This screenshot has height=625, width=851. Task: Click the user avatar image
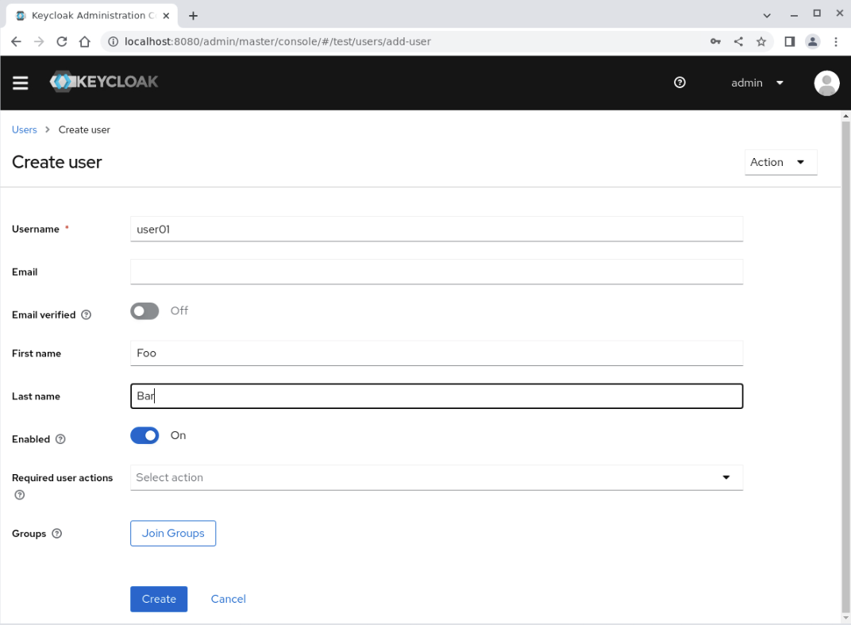[826, 83]
